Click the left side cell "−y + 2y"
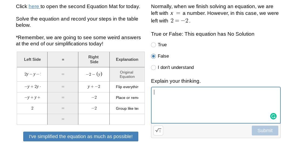Screen dimensions: 298x150 (x=32, y=87)
